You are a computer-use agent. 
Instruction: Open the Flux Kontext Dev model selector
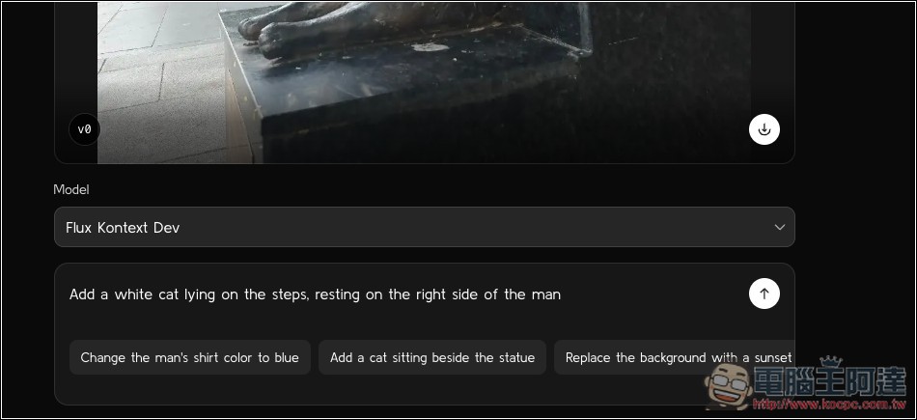(x=425, y=227)
